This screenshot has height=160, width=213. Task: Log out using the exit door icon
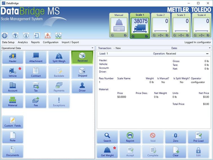click(37, 36)
